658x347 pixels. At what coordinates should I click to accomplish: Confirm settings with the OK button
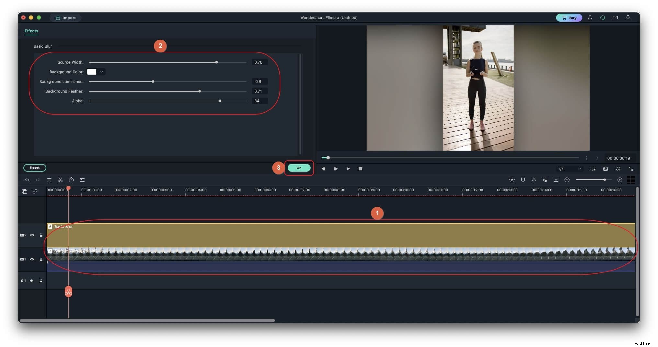click(x=299, y=168)
